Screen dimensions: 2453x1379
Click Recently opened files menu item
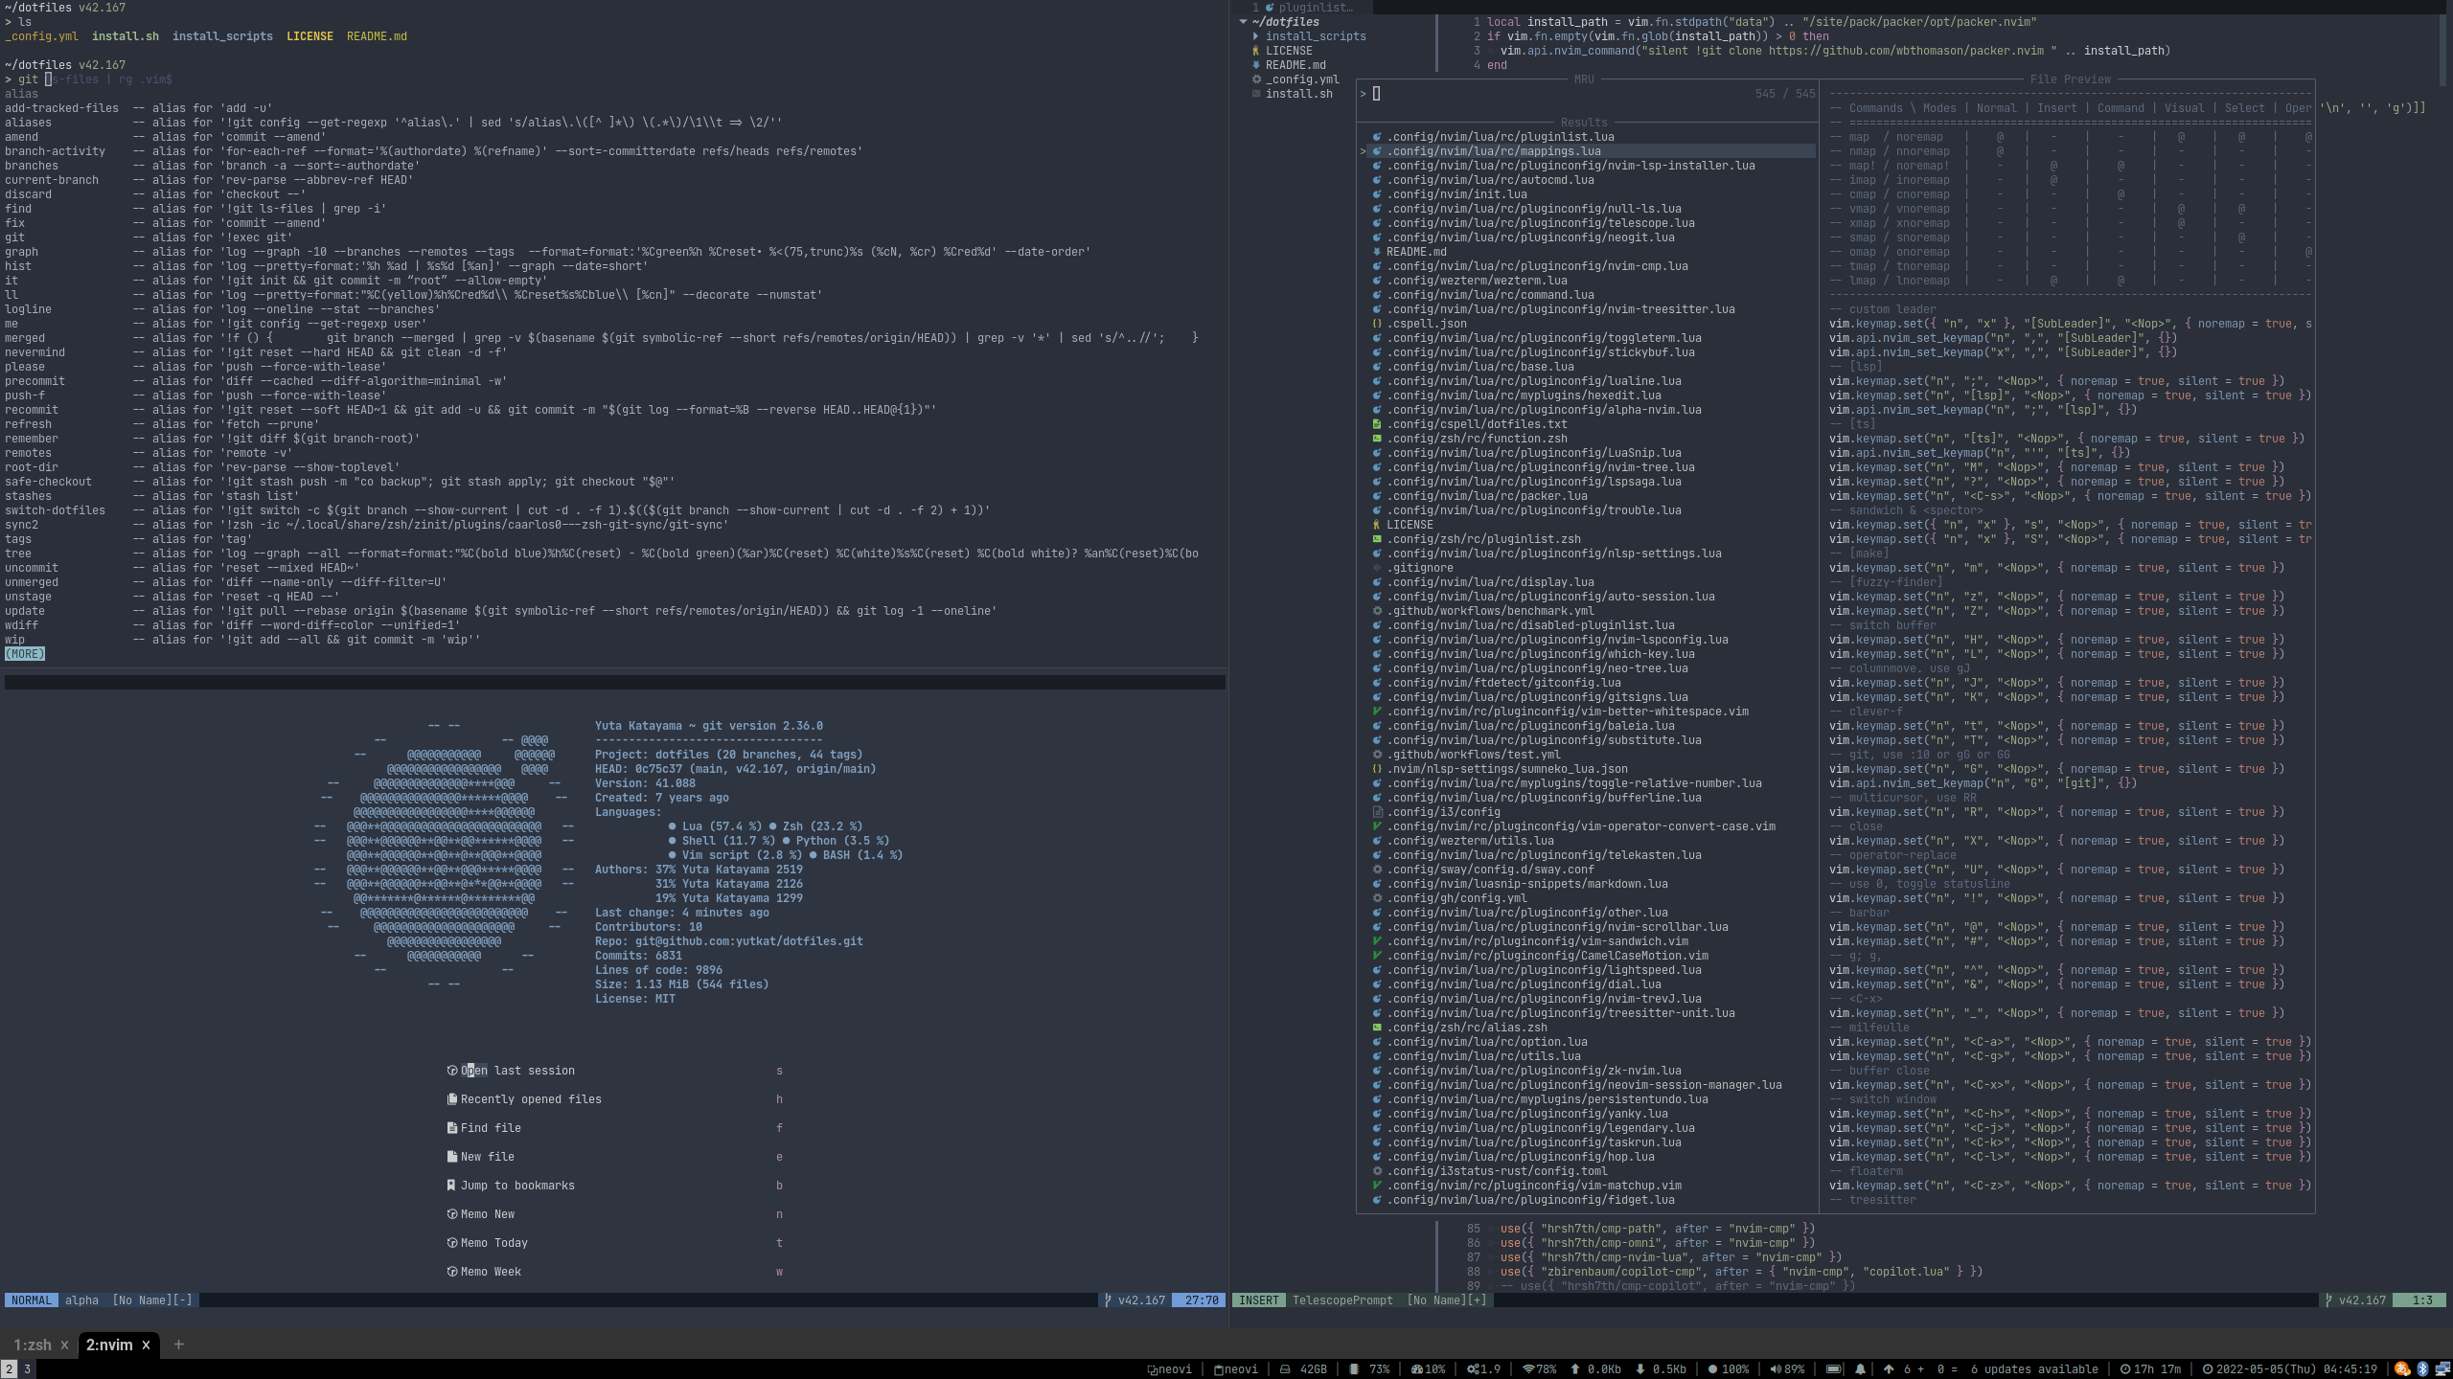tap(529, 1097)
